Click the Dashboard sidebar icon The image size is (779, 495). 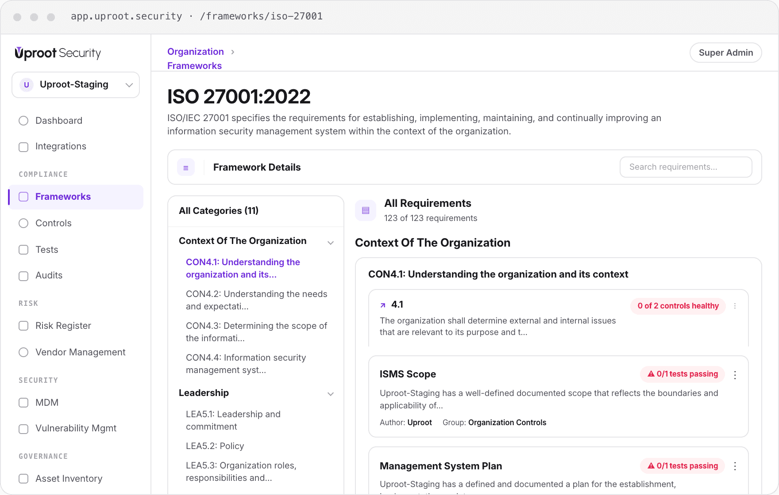click(23, 121)
